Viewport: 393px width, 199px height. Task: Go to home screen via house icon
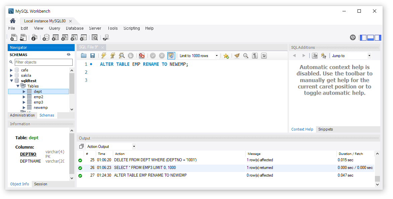(13, 21)
